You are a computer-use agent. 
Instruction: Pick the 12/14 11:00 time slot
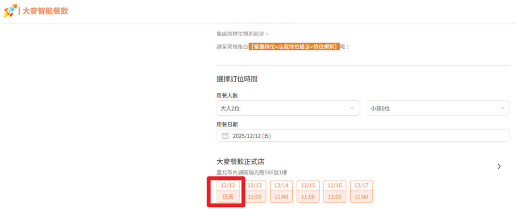281,191
